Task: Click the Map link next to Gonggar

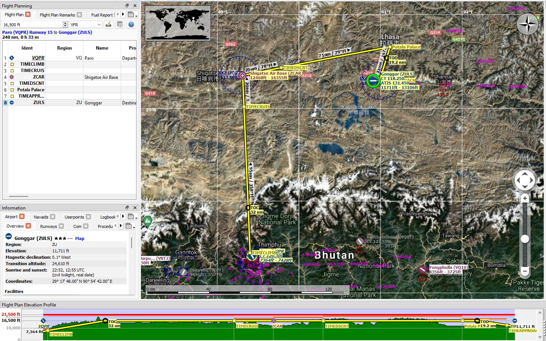Action: 80,238
